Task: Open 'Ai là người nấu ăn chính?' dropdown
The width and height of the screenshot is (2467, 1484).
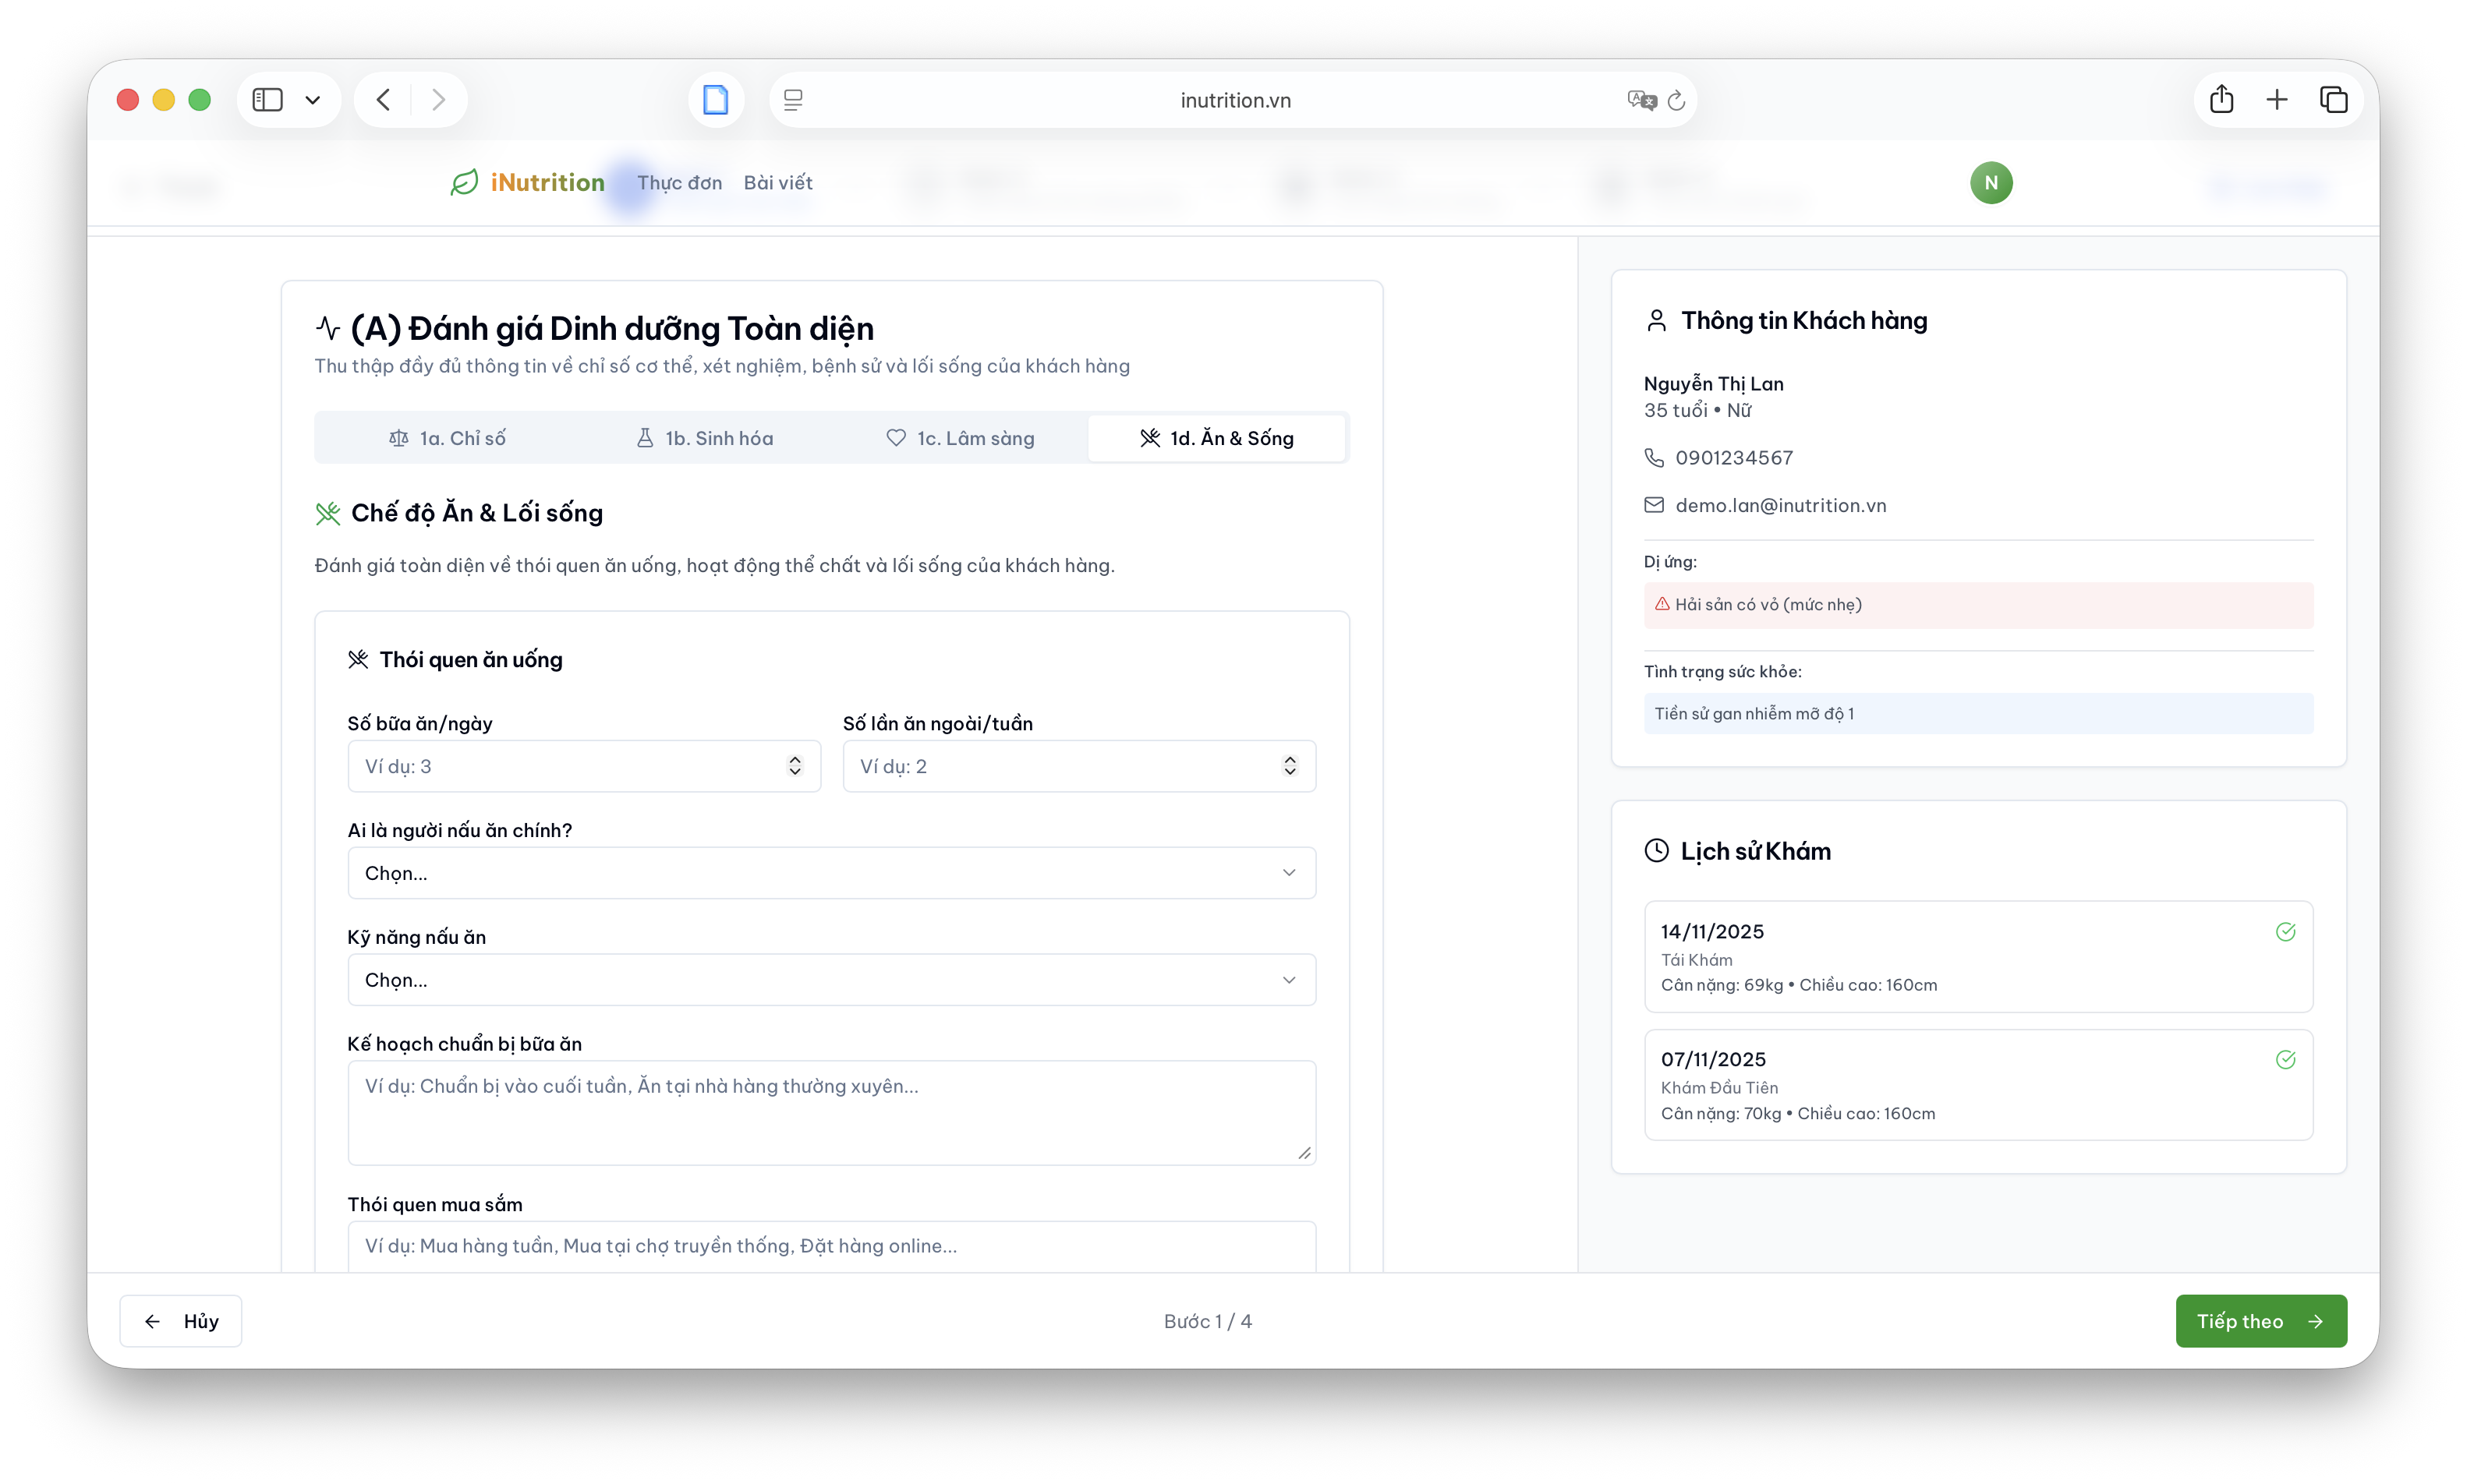Action: [831, 873]
